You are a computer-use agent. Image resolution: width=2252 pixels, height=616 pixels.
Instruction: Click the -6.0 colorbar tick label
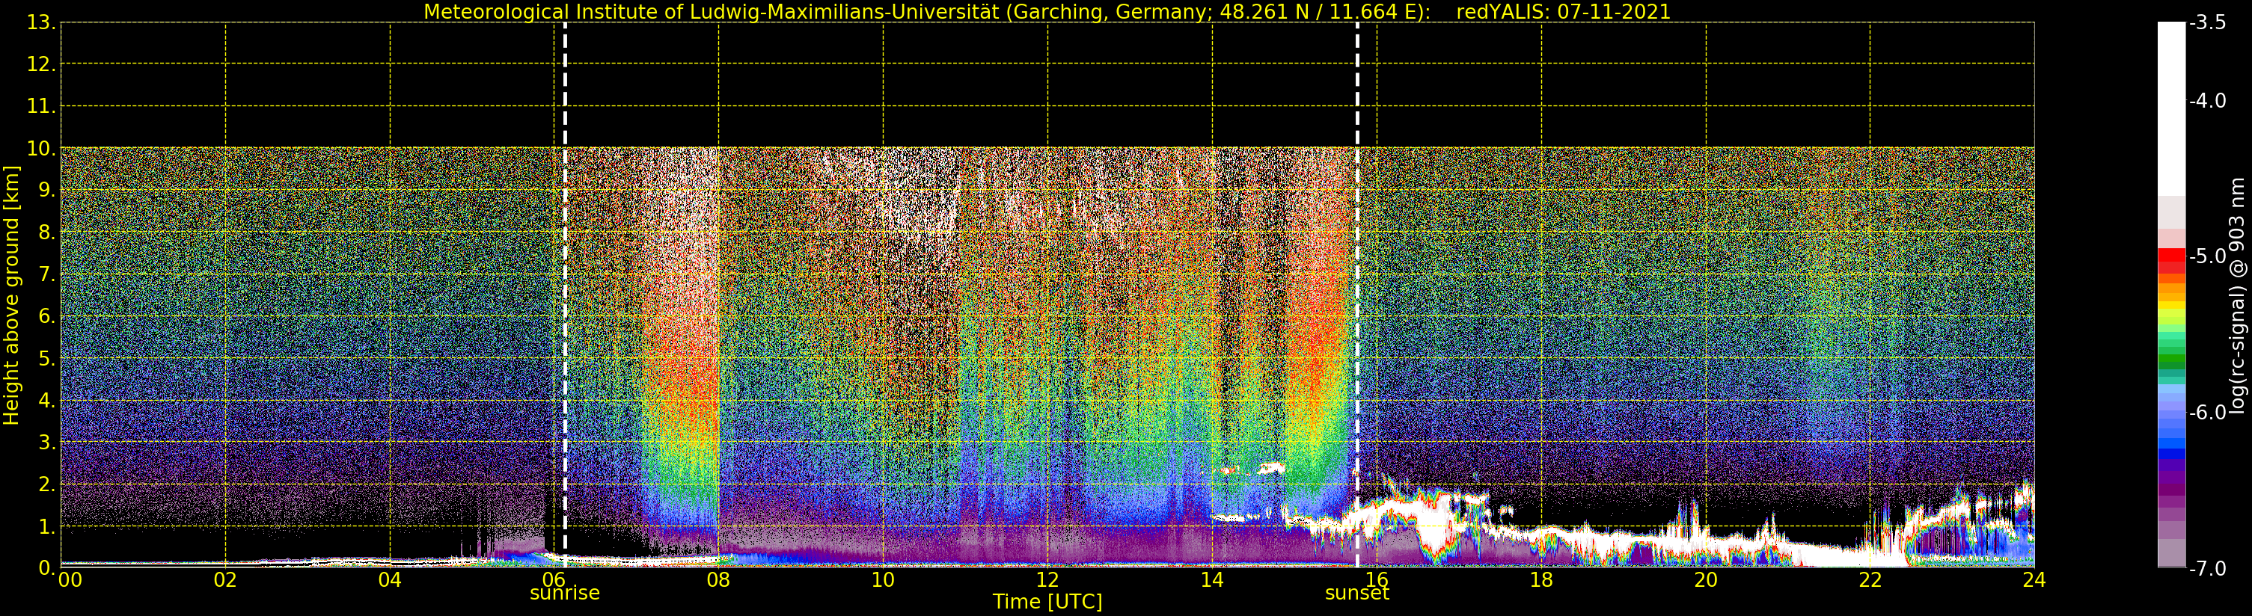[2209, 413]
